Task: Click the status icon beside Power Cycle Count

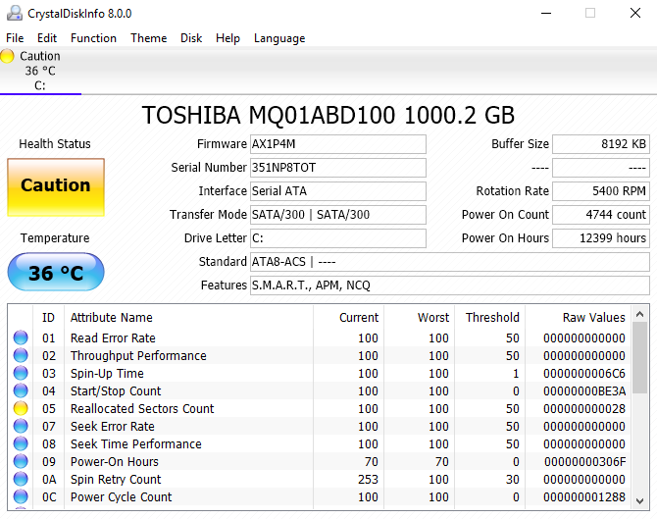Action: point(21,496)
